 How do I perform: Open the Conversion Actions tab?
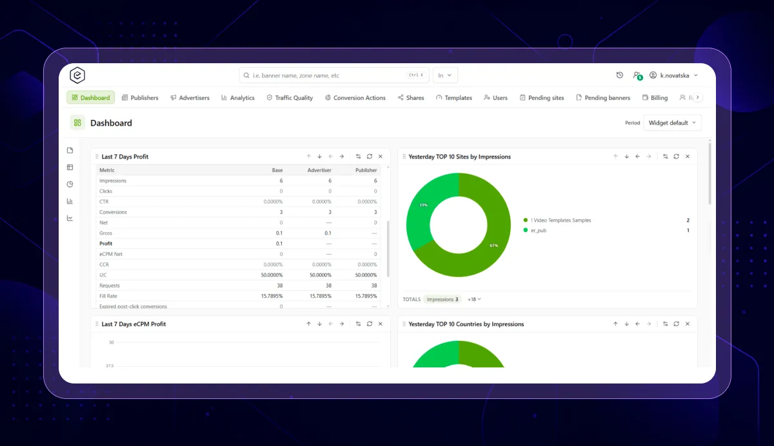[x=355, y=98]
